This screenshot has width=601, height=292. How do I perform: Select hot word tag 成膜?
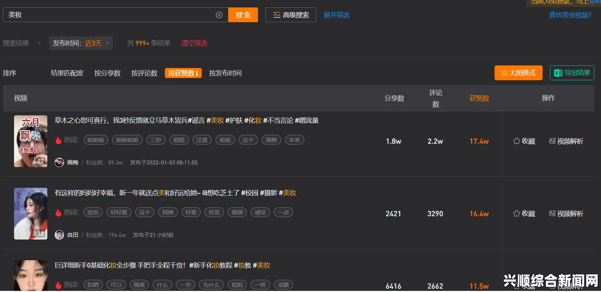283,285
